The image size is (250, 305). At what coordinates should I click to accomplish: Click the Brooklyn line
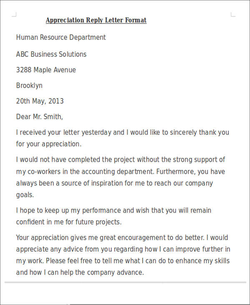29,86
